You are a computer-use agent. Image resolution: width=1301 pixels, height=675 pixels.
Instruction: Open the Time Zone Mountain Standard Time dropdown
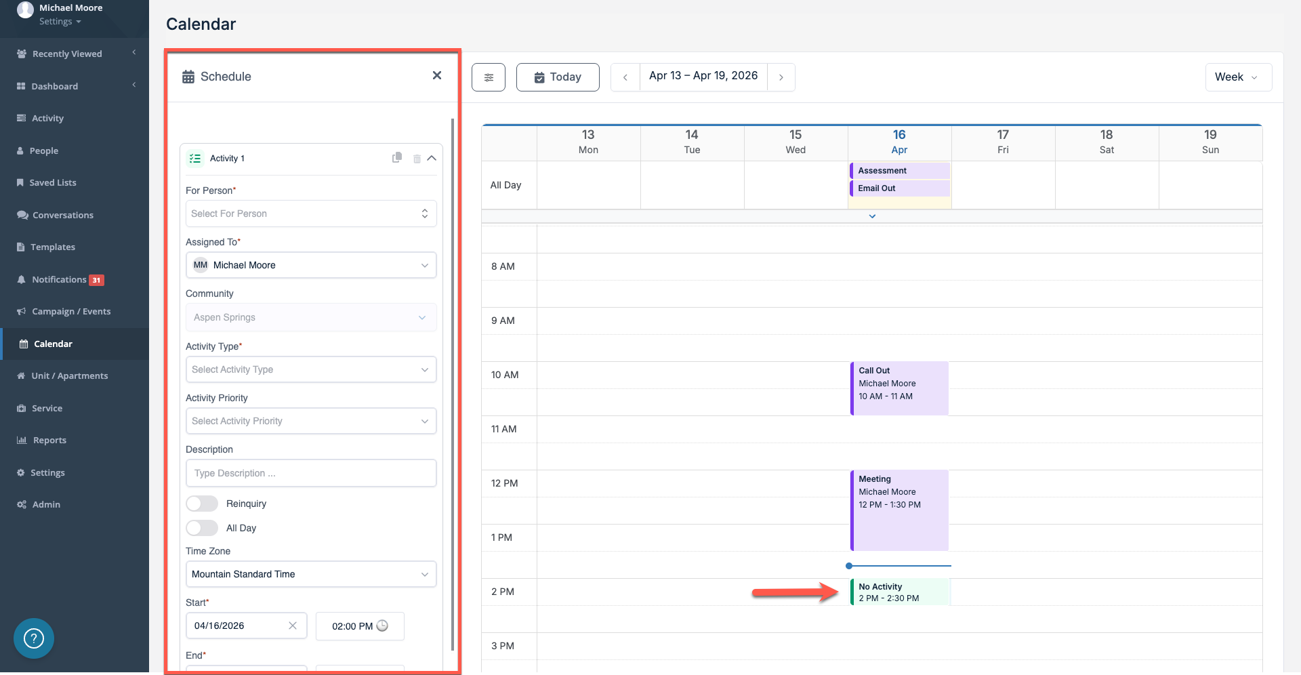point(311,574)
